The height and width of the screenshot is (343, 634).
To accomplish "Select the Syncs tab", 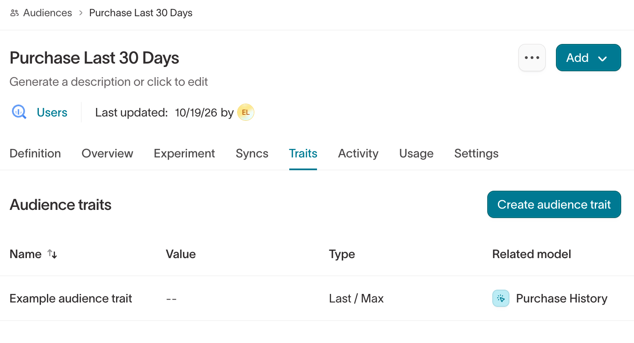I will 252,154.
